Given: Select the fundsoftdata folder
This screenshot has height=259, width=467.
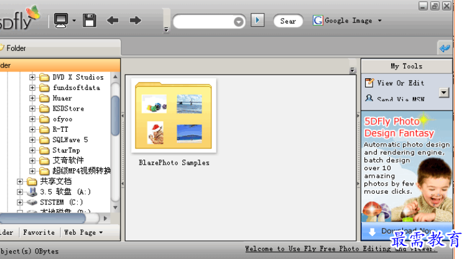Looking at the screenshot, I should click(76, 88).
